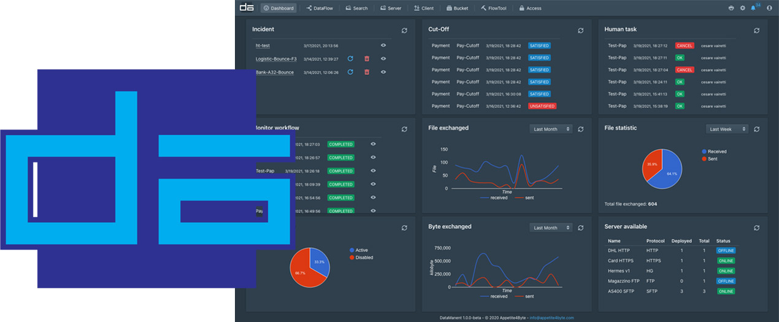
Task: View the 16:49:56 workflow eye icon
Action: click(373, 211)
